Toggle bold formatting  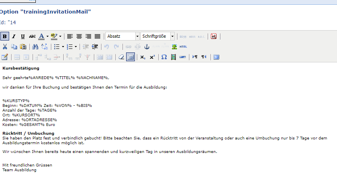click(5, 36)
